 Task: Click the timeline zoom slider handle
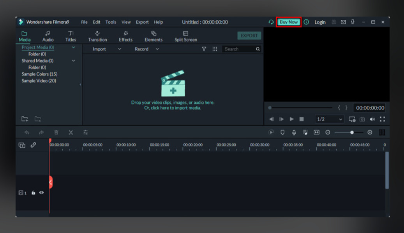click(x=352, y=133)
